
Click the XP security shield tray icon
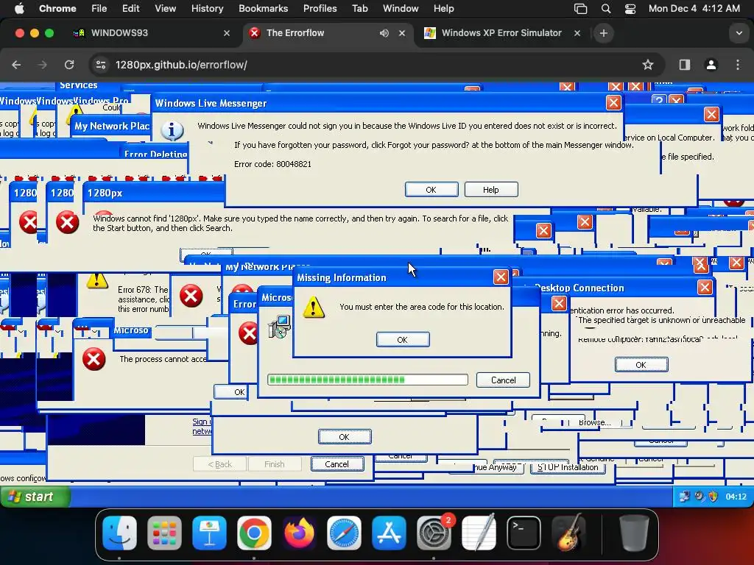coord(713,497)
